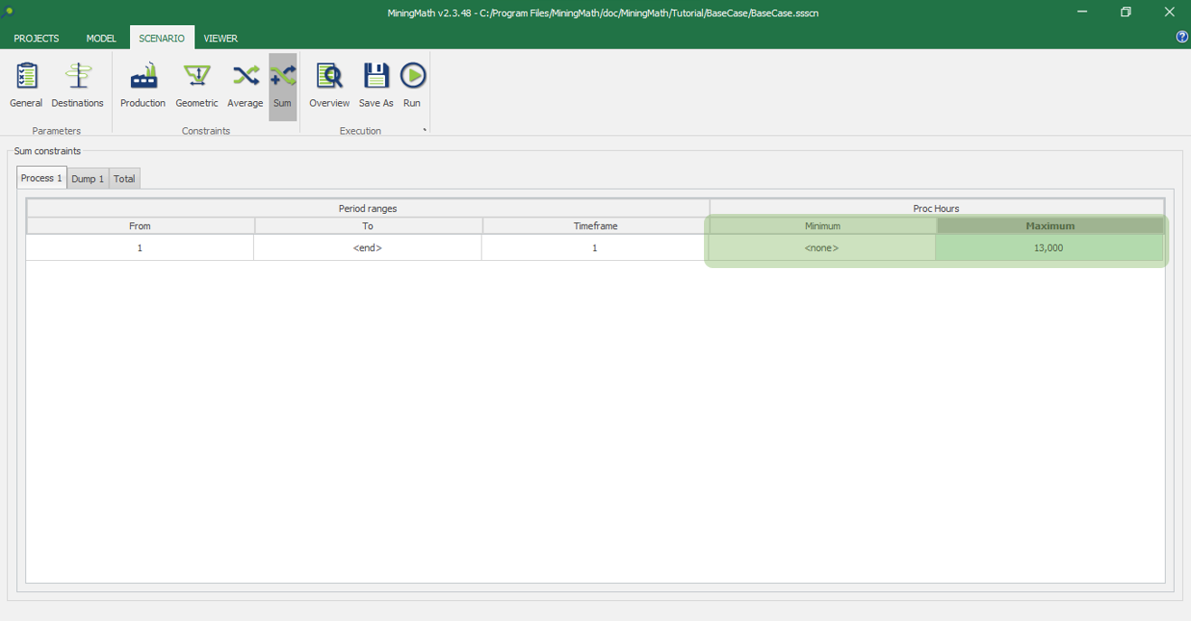This screenshot has width=1191, height=621.
Task: Edit the To cell showing <end>
Action: [367, 247]
